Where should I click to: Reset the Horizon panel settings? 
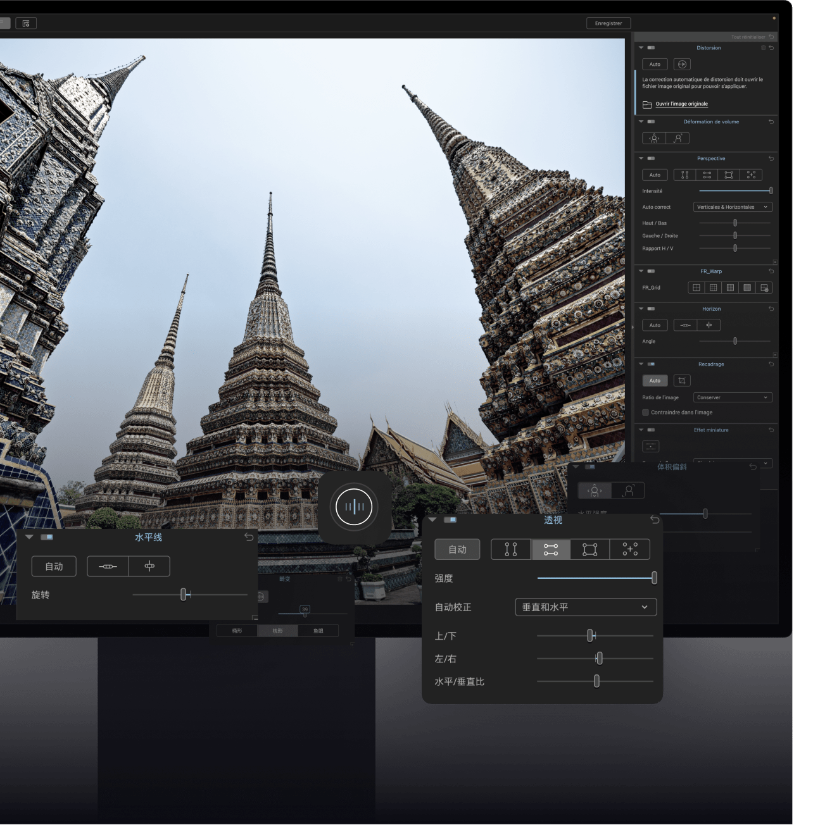coord(771,309)
